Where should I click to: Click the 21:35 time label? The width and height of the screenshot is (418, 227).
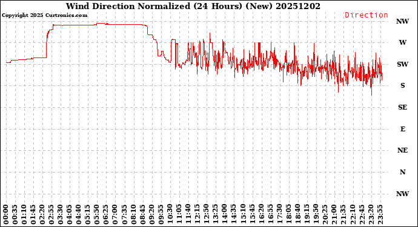pyautogui.click(x=343, y=214)
